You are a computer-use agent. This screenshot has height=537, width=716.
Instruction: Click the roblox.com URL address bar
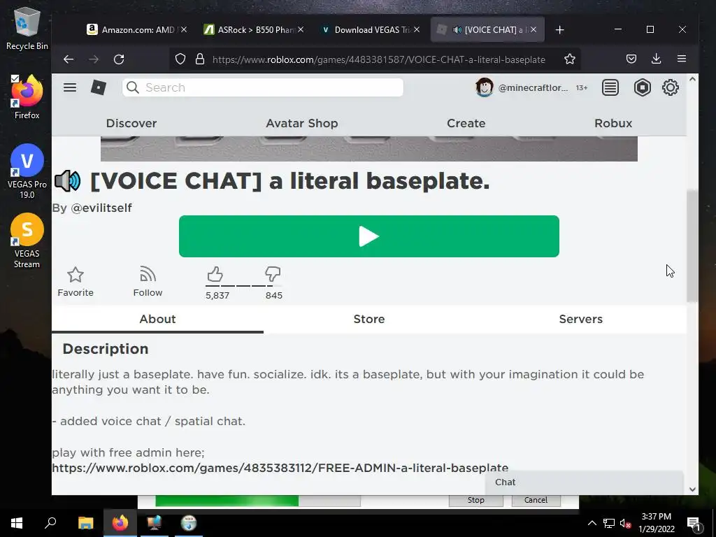click(379, 59)
